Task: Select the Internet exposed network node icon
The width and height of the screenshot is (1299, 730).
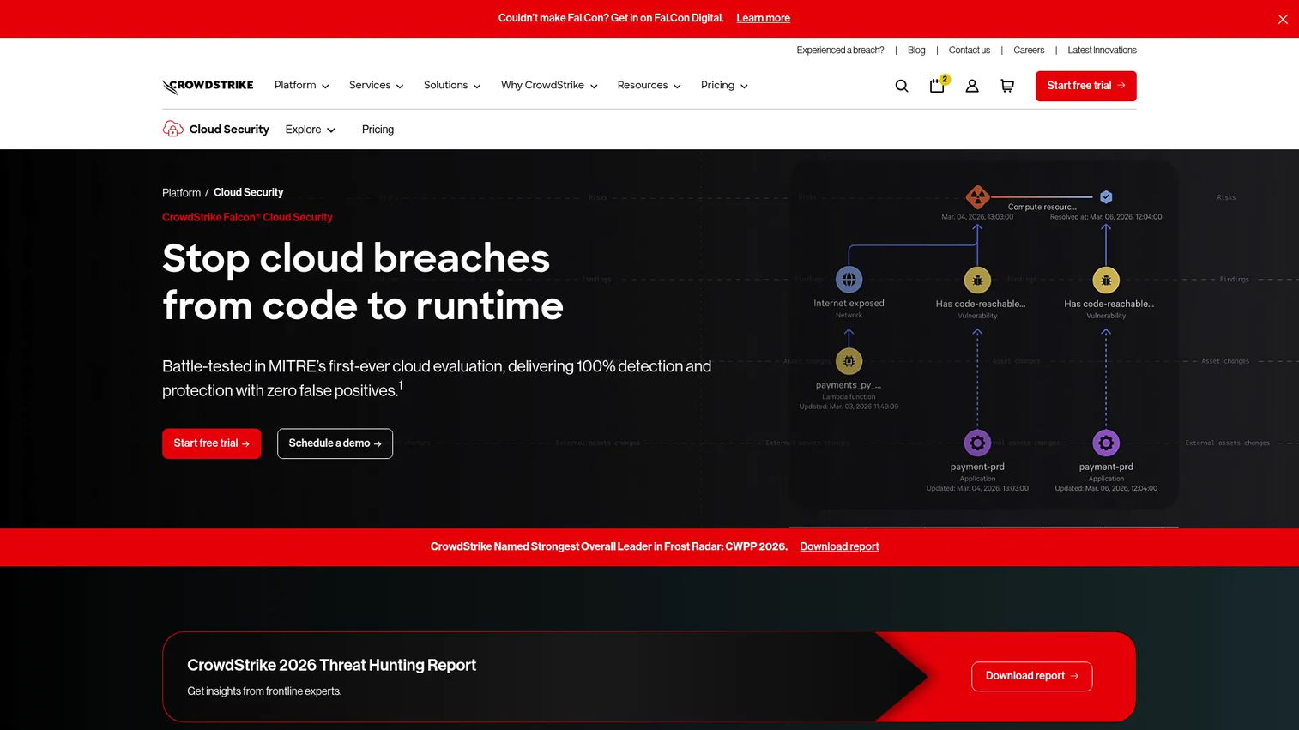Action: tap(849, 280)
